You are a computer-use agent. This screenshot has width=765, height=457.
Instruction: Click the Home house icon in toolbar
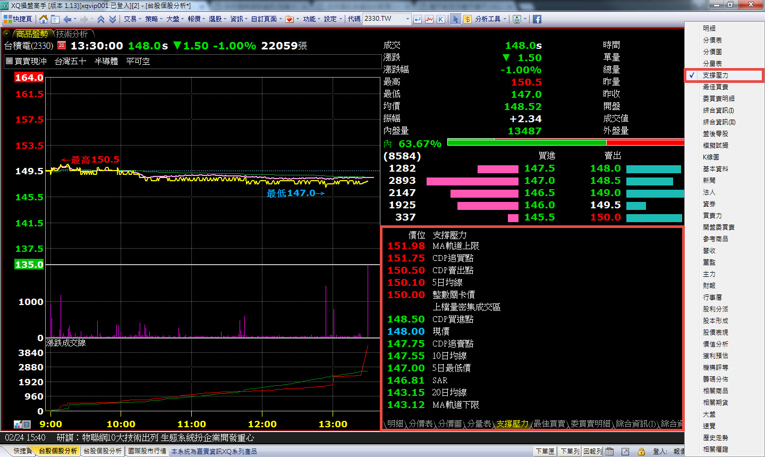point(44,19)
